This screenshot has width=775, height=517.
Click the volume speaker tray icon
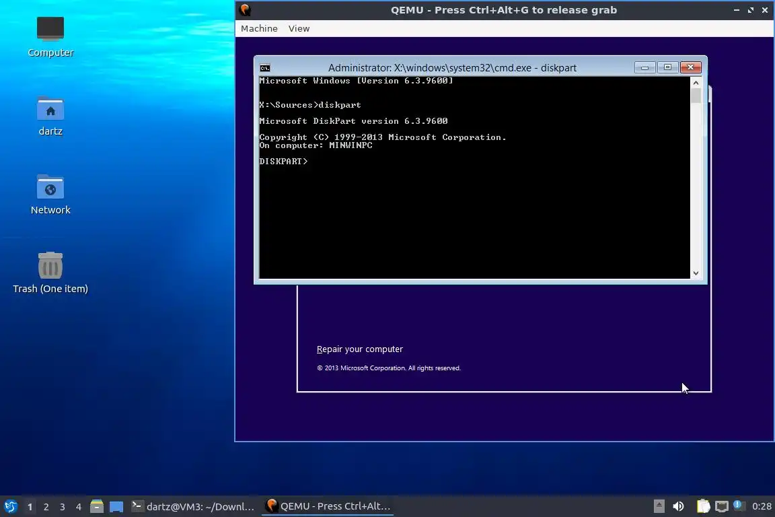[x=678, y=507]
